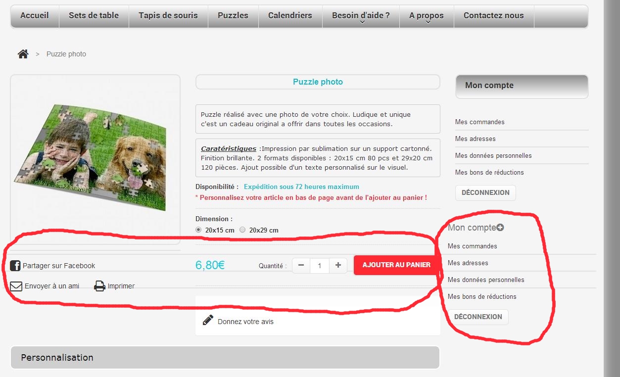Go to home via breadcrumb house icon
This screenshot has height=377, width=620.
23,54
